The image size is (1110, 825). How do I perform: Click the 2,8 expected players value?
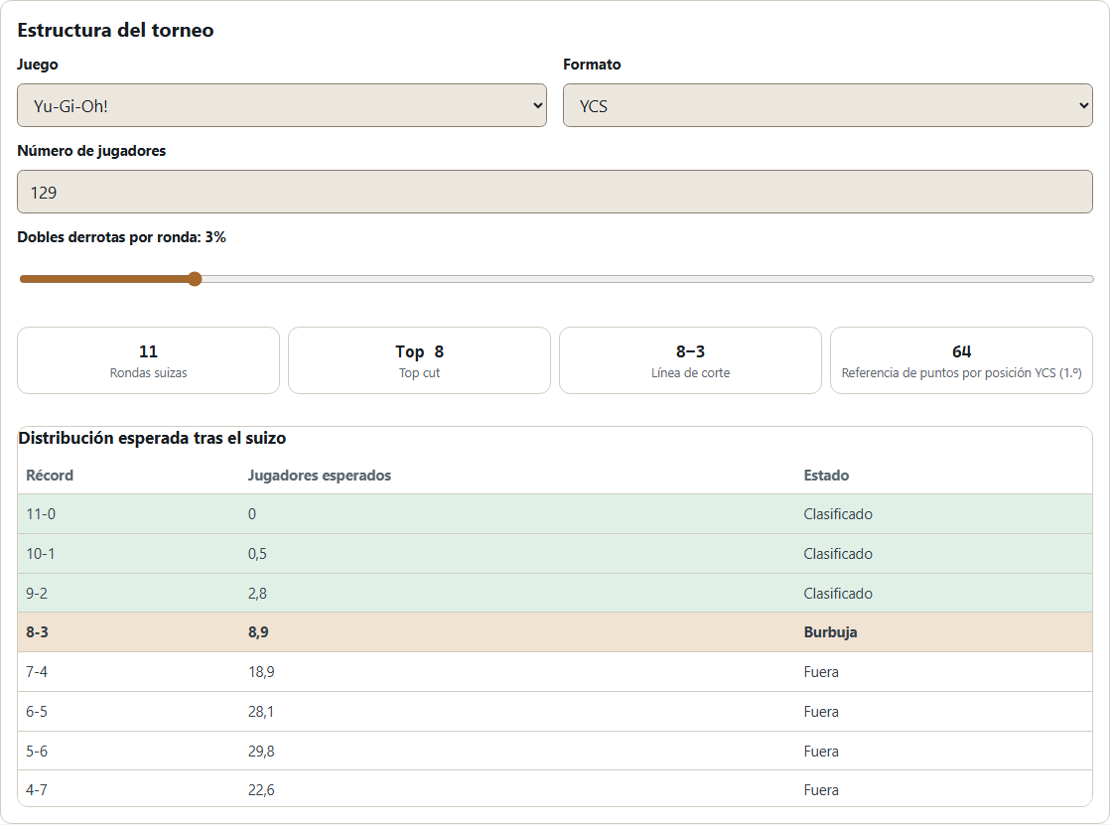click(258, 594)
